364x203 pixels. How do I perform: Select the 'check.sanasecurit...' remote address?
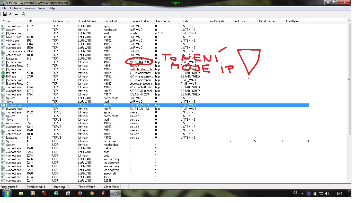pyautogui.click(x=141, y=84)
